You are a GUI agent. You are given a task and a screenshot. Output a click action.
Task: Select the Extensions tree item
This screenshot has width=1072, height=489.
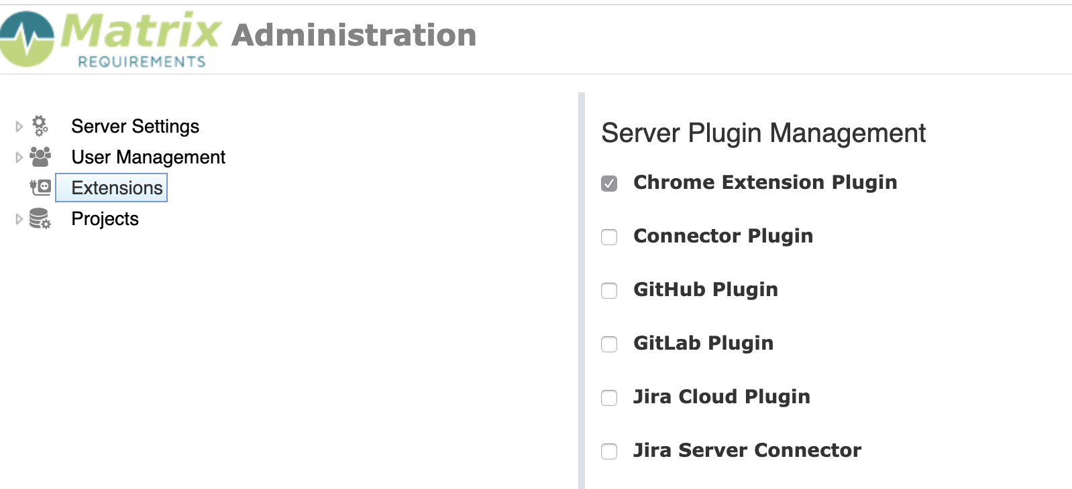click(x=111, y=188)
